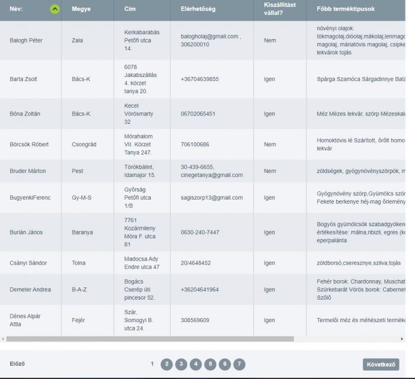Click email sagiszorp13@gmail.com in Bugyenki row
This screenshot has width=415, height=379.
[x=203, y=198]
